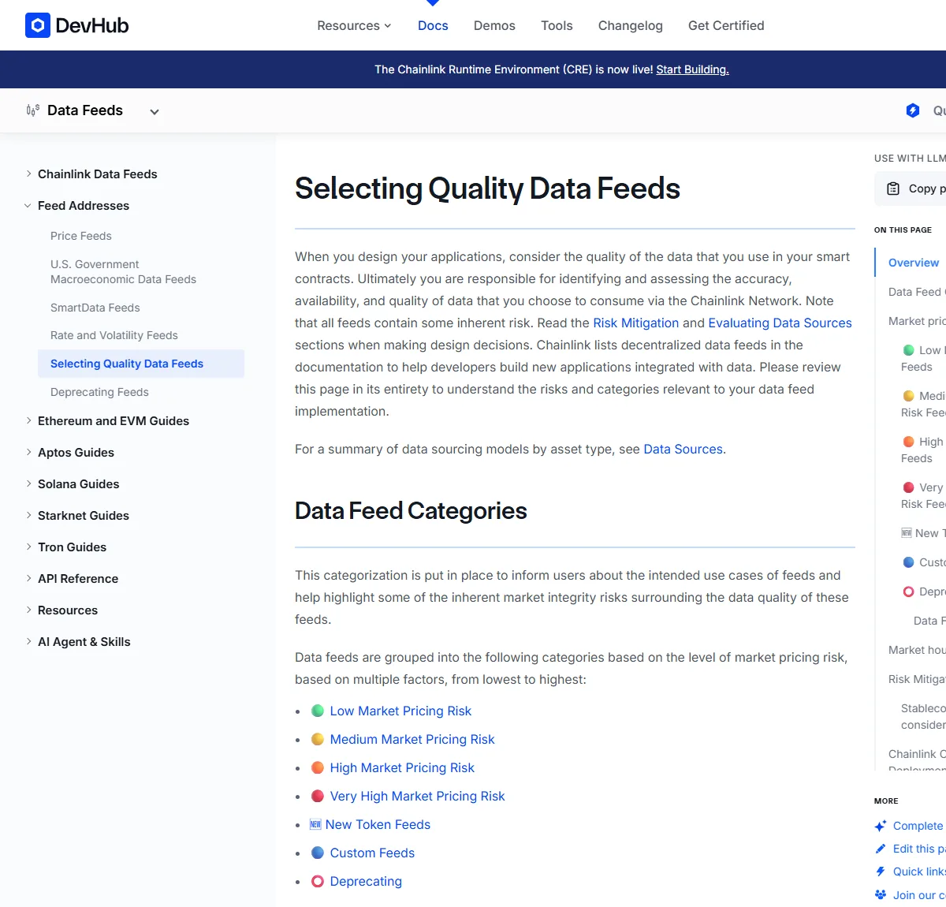
Task: Expand the Resources sidebar section
Action: (29, 610)
